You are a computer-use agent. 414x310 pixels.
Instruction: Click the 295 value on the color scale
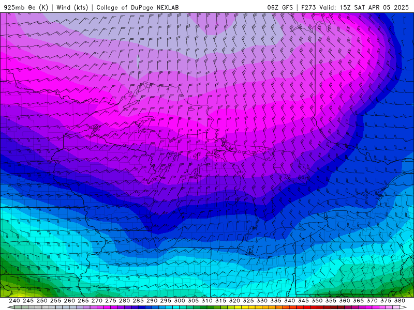[x=166, y=301]
